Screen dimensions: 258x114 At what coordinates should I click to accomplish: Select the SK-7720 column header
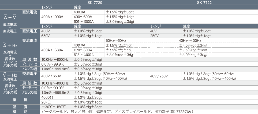[94, 2]
